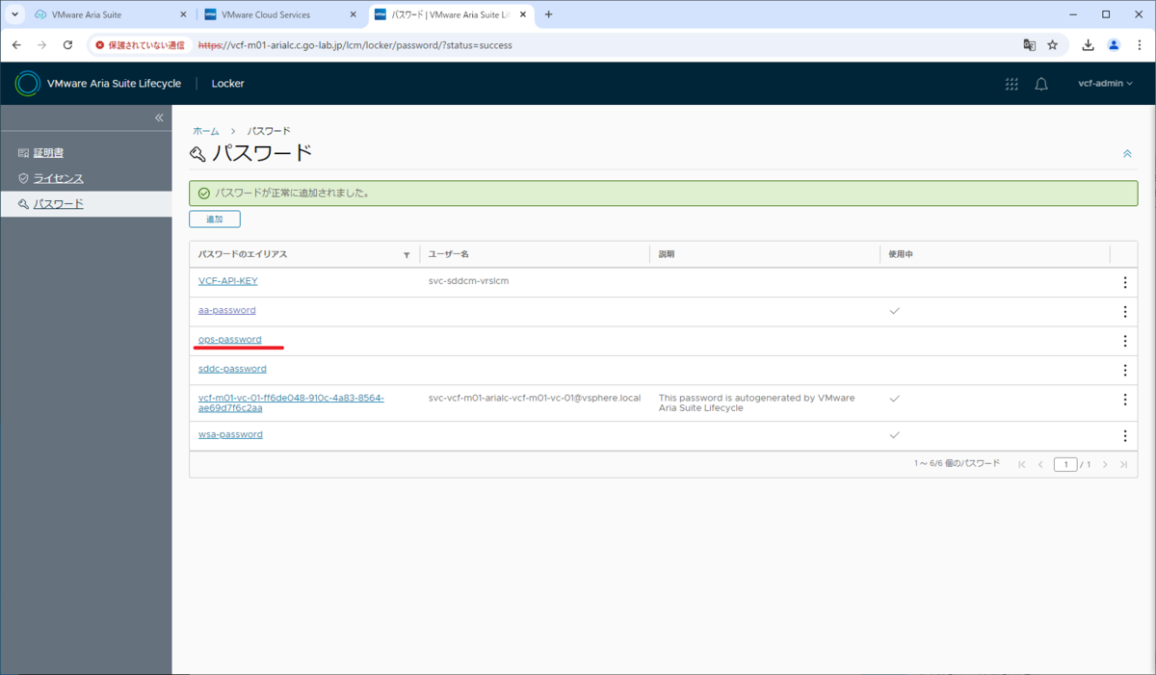The height and width of the screenshot is (675, 1156).
Task: Open the VCF-API-KEY password entry
Action: pyautogui.click(x=227, y=281)
